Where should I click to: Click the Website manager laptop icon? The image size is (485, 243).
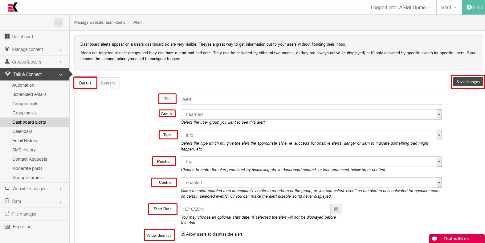coord(7,188)
